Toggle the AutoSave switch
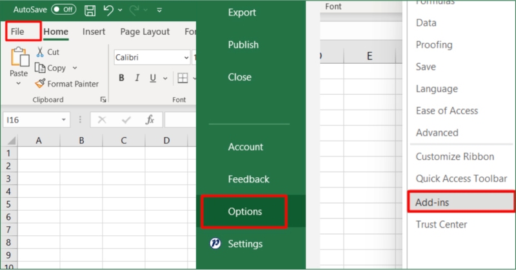The width and height of the screenshot is (516, 270). 63,10
